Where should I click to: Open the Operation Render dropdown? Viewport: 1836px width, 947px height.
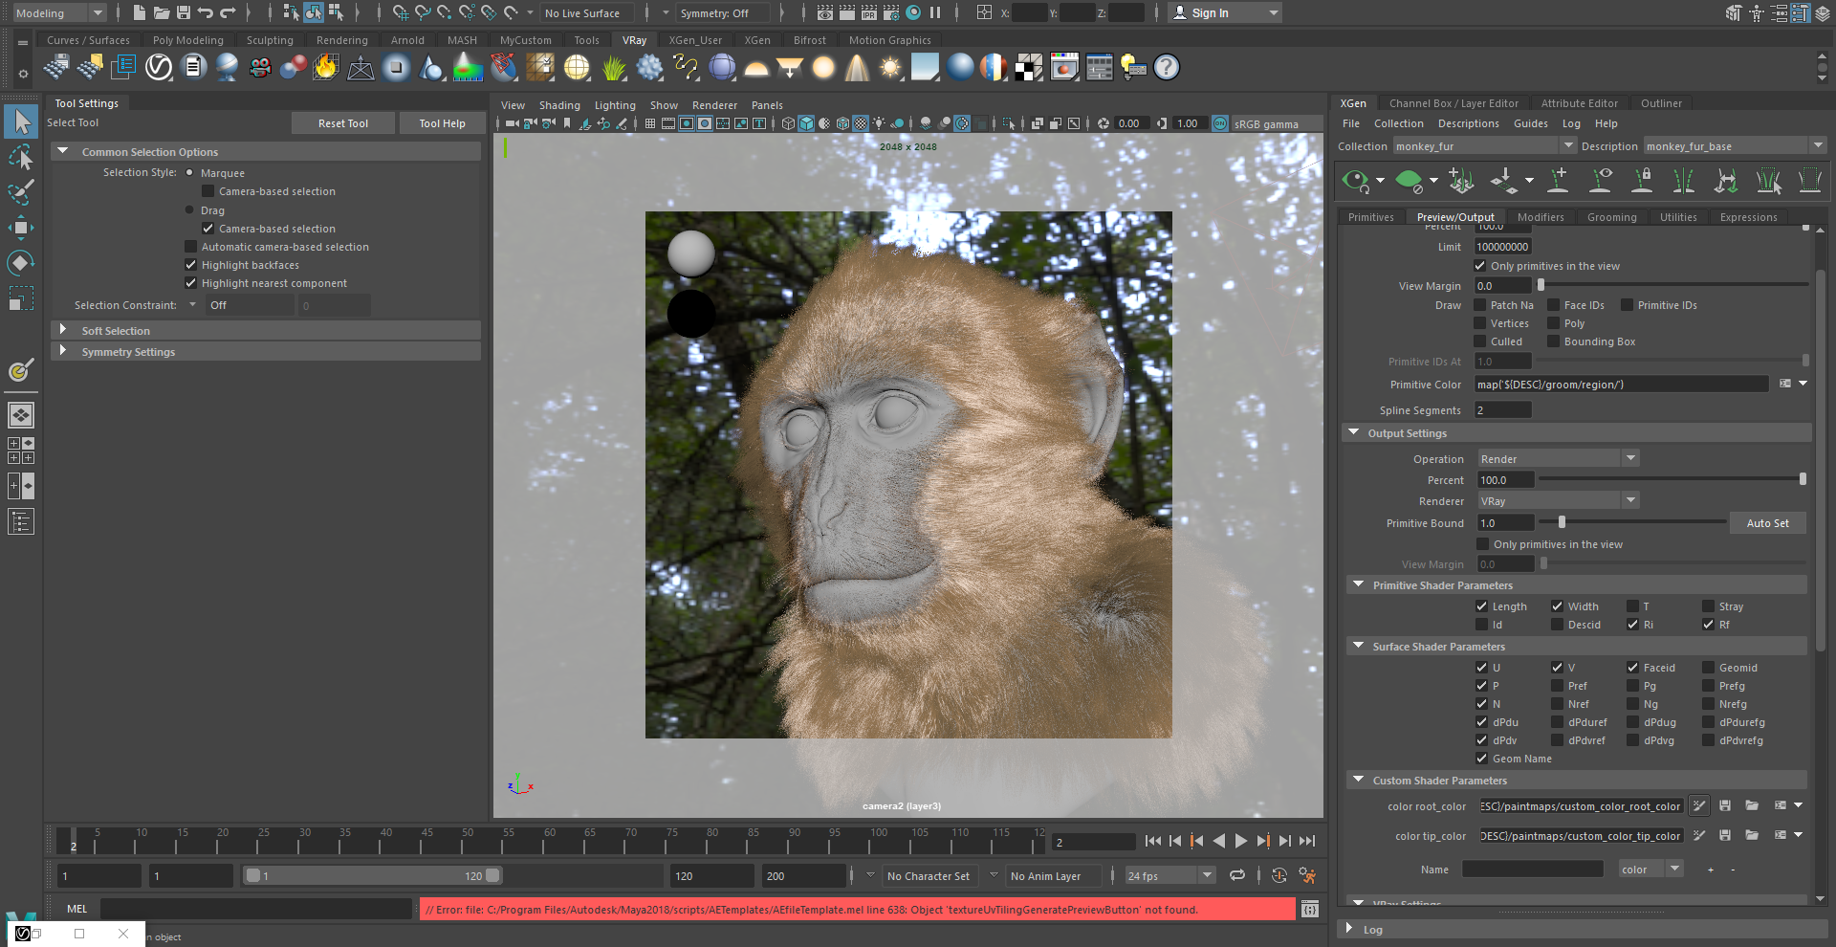tap(1559, 459)
